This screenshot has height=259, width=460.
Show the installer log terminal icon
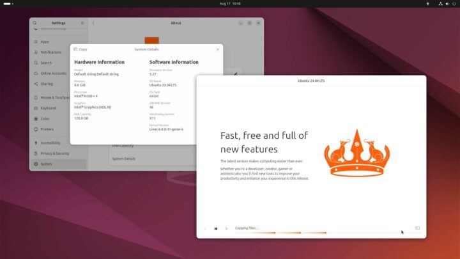[417, 228]
